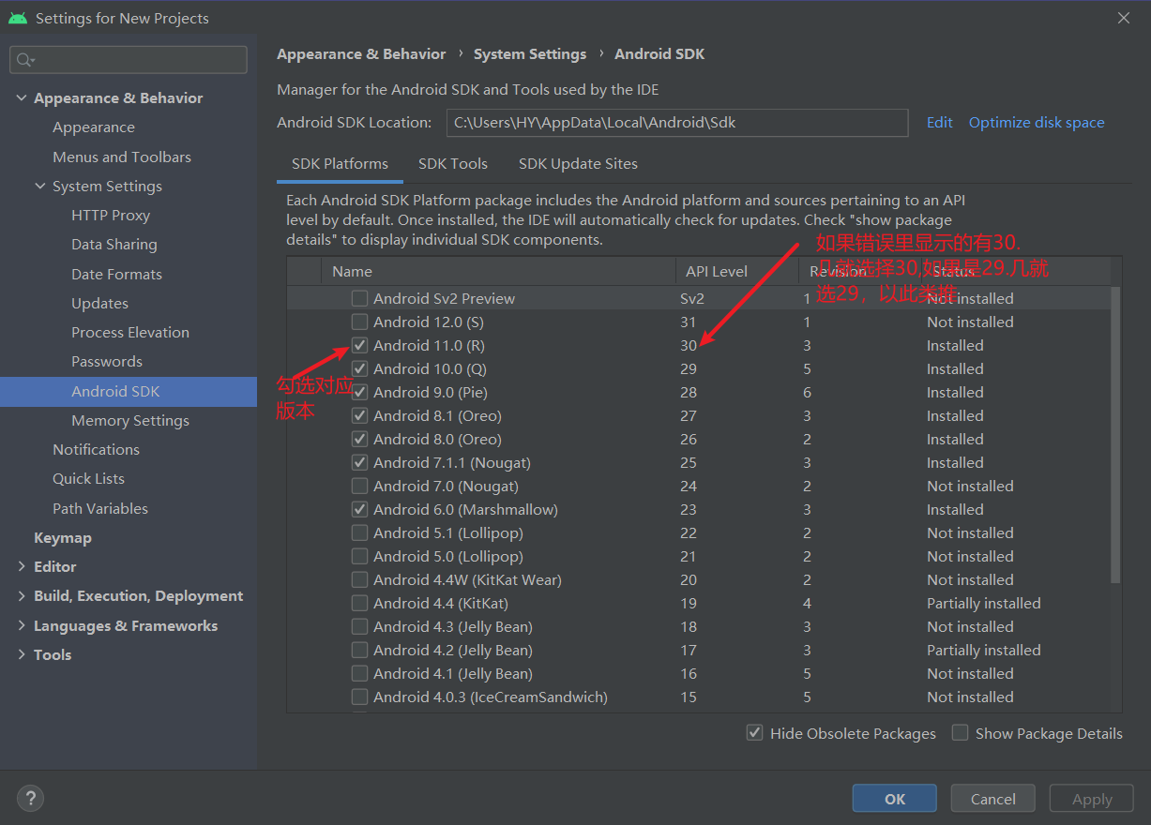Click the Cancel button
Viewport: 1151px width, 825px height.
click(993, 799)
